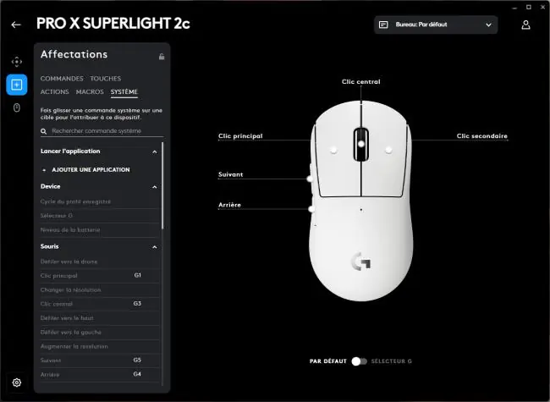Toggle Par défaut / Sélecteur G switch
The image size is (550, 402).
pyautogui.click(x=359, y=361)
